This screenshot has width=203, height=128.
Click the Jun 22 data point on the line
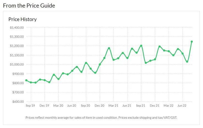pos(182,53)
